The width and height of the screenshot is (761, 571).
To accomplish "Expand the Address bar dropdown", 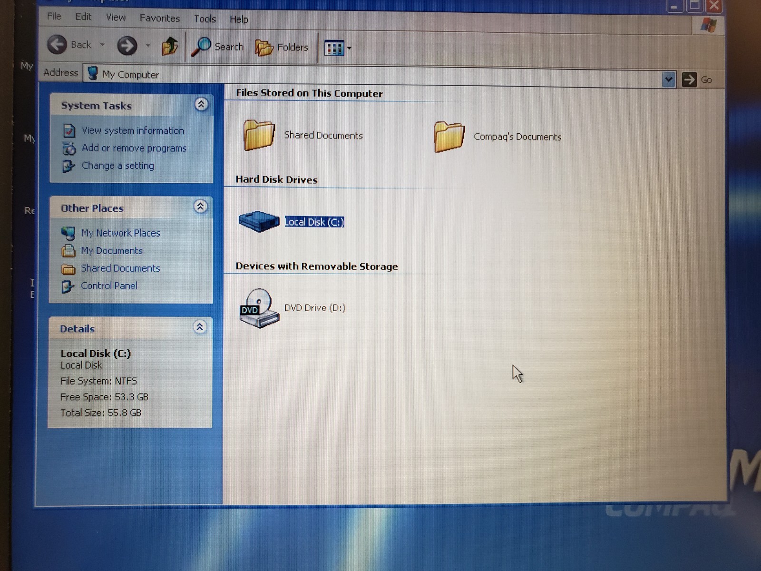I will 668,79.
